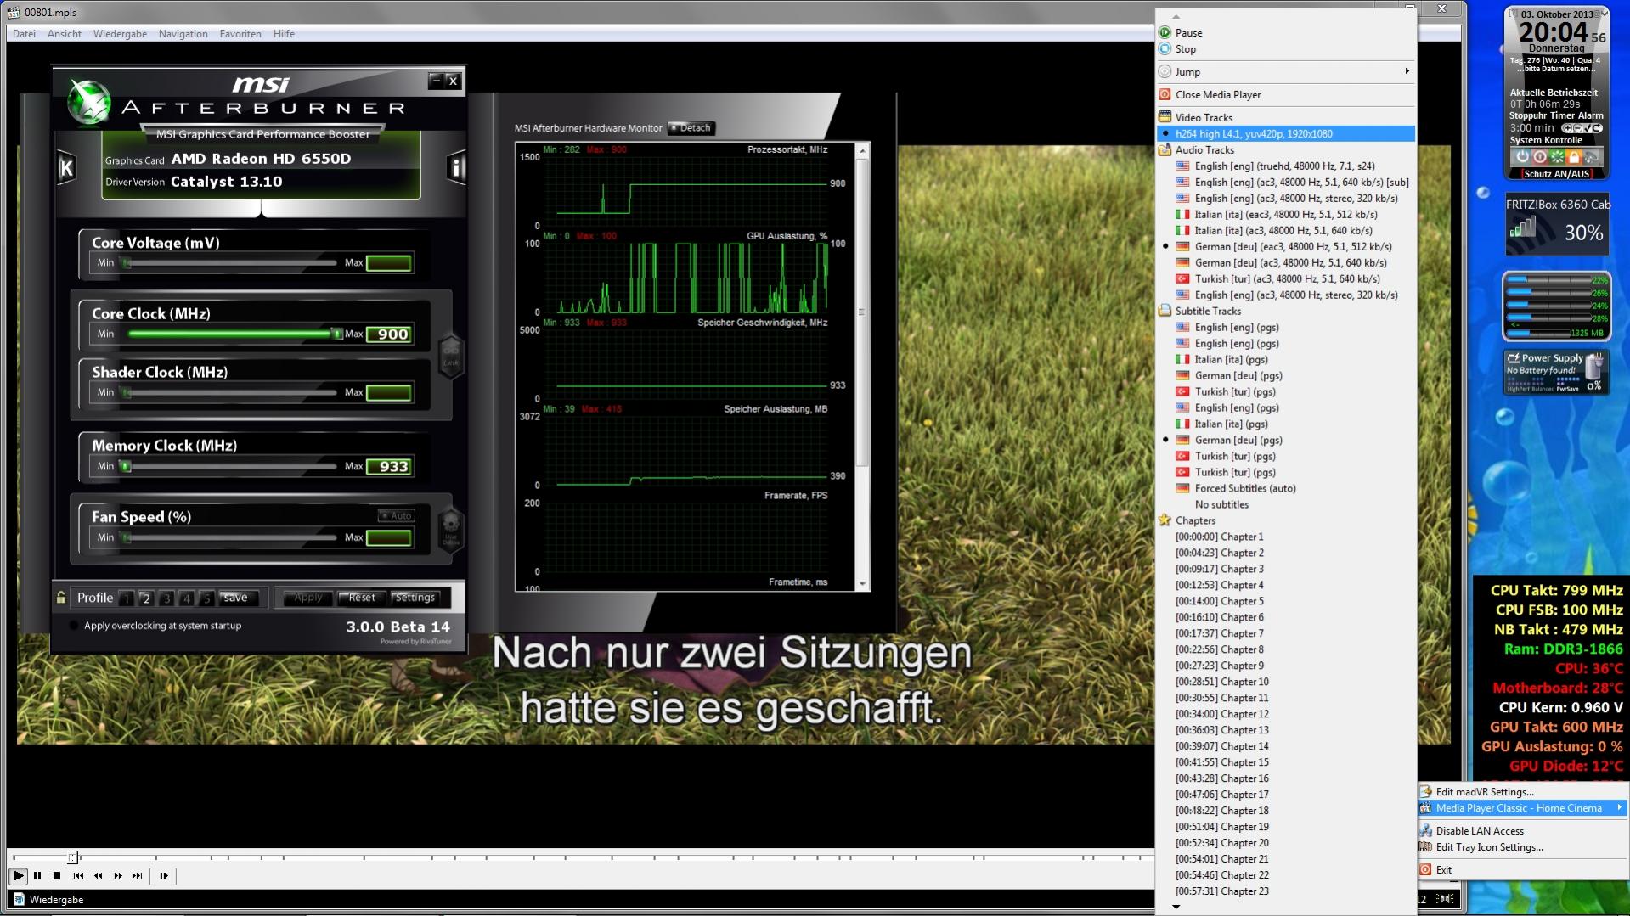The width and height of the screenshot is (1630, 916).
Task: Toggle core/shader clock Link icon
Action: (450, 356)
